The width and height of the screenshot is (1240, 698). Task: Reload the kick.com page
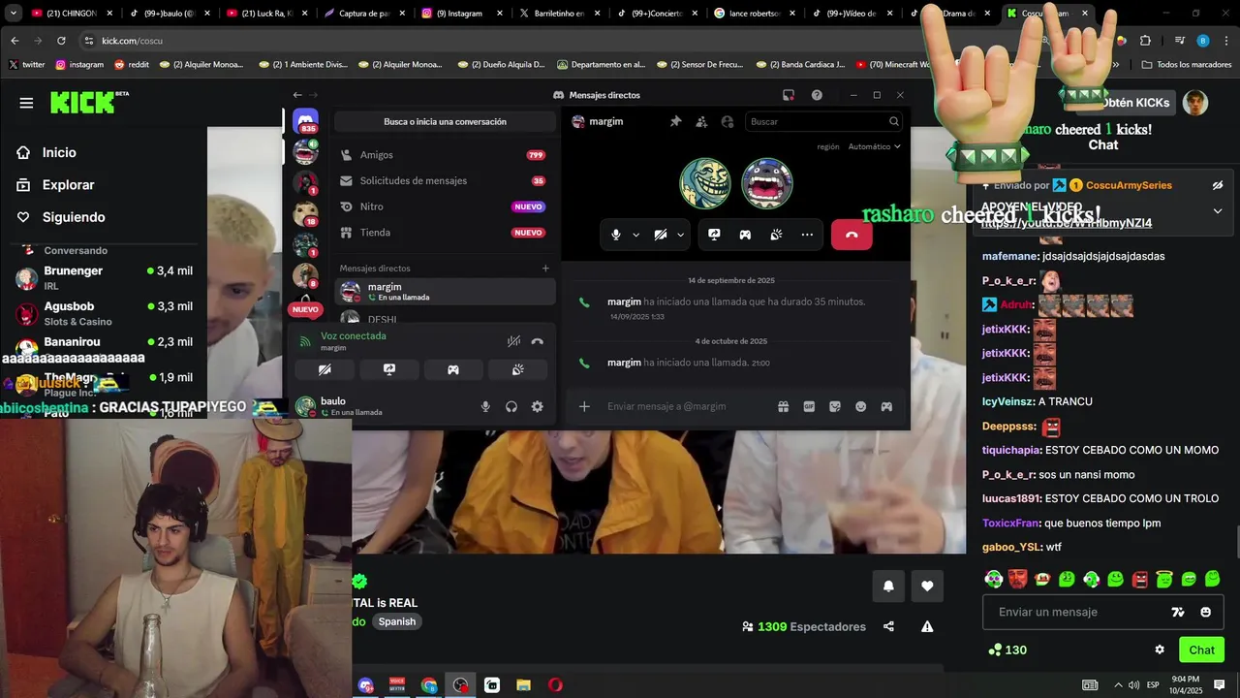point(61,41)
